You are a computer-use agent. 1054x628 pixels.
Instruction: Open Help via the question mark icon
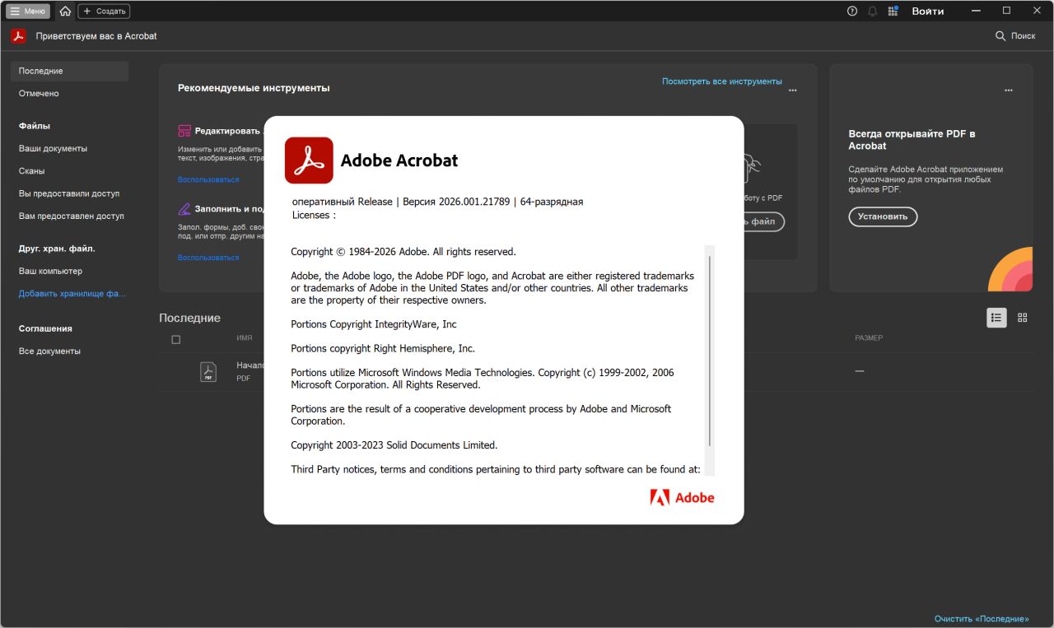tap(852, 12)
